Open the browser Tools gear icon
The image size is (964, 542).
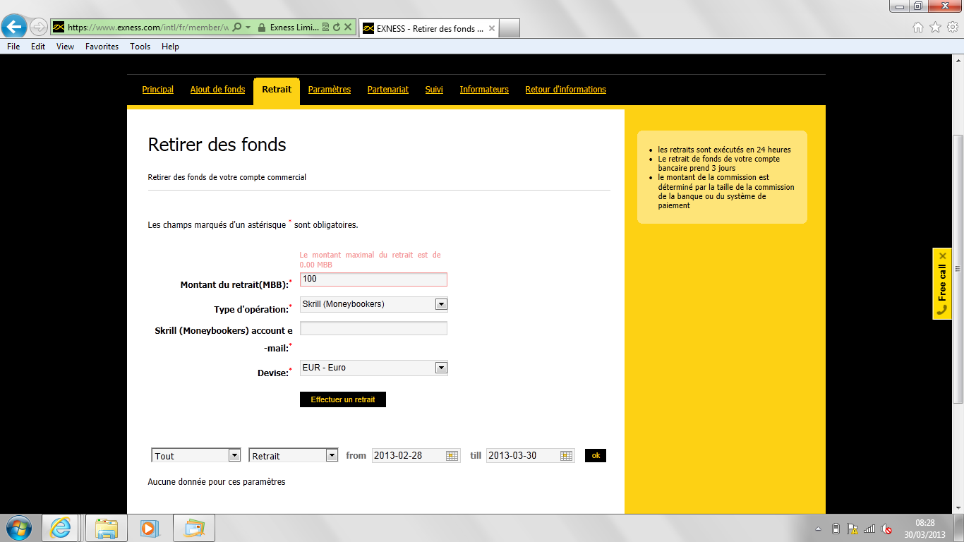tap(953, 28)
